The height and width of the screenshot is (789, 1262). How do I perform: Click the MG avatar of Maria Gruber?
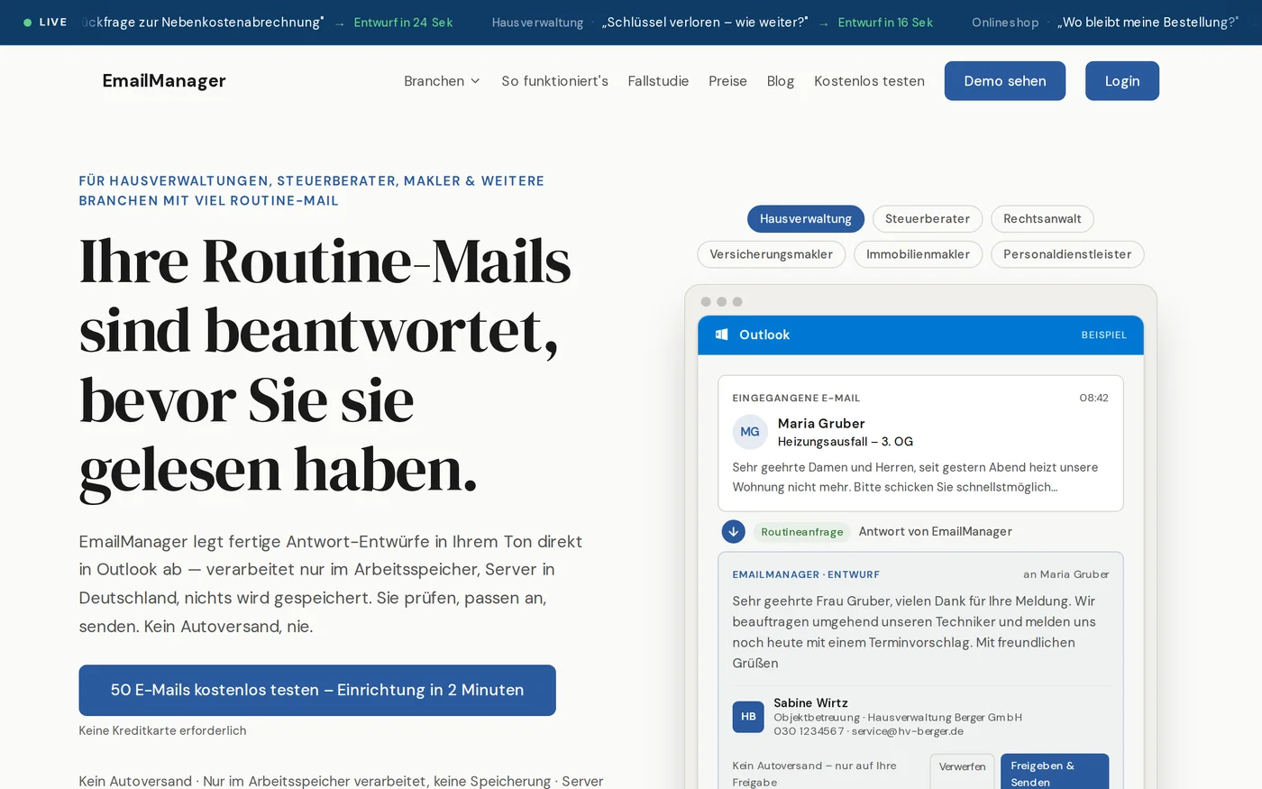coord(750,432)
